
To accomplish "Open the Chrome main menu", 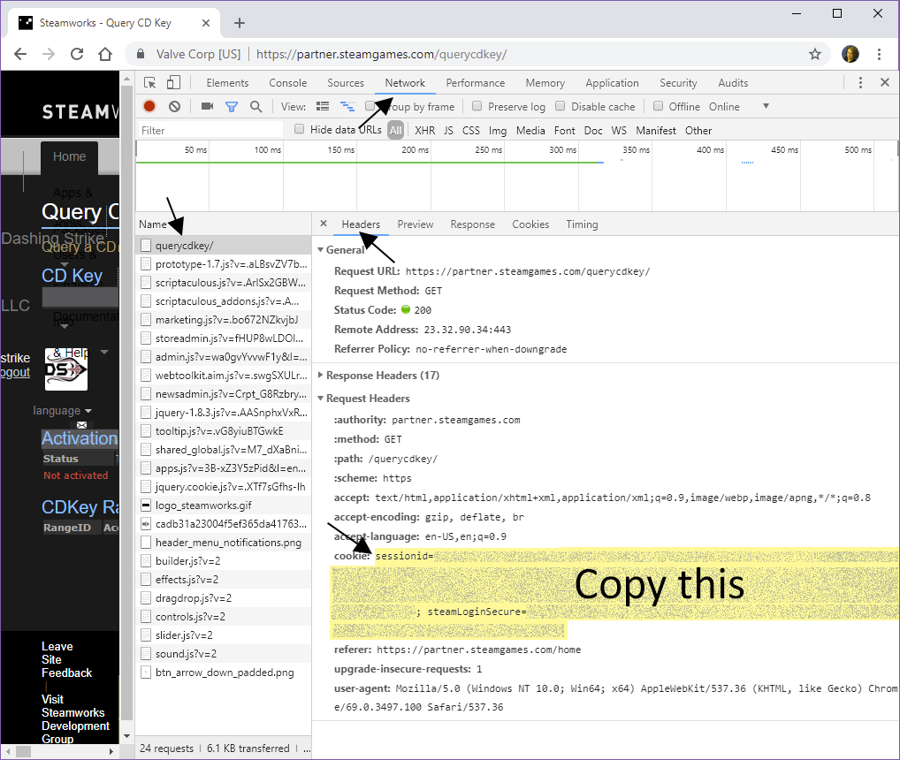I will click(879, 54).
